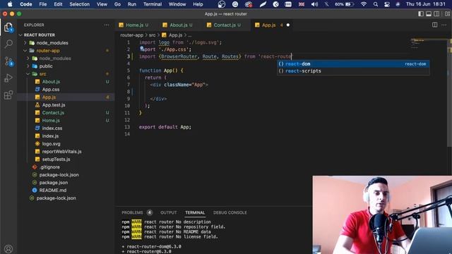Open package.json in router-app
This screenshot has width=452, height=254.
click(x=54, y=183)
